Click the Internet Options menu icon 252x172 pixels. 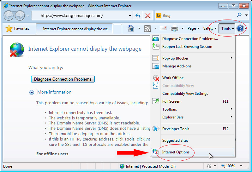pos(155,152)
